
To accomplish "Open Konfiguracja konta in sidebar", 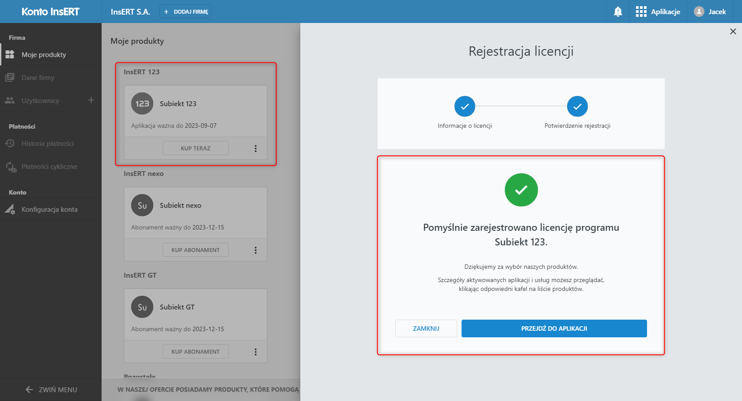I will pyautogui.click(x=51, y=209).
